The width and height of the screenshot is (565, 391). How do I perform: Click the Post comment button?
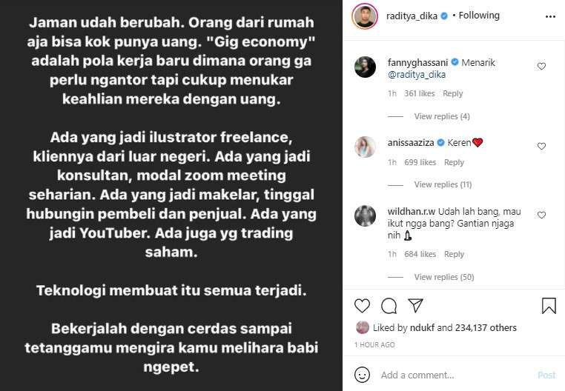pos(546,375)
